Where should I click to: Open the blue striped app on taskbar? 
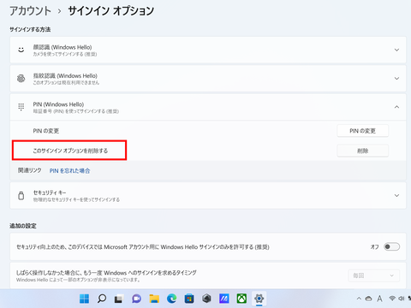click(x=224, y=299)
